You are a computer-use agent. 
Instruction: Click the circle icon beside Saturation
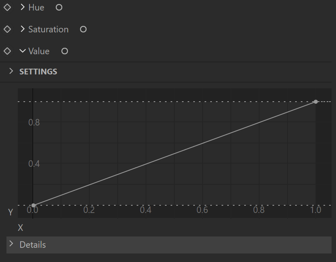point(83,29)
